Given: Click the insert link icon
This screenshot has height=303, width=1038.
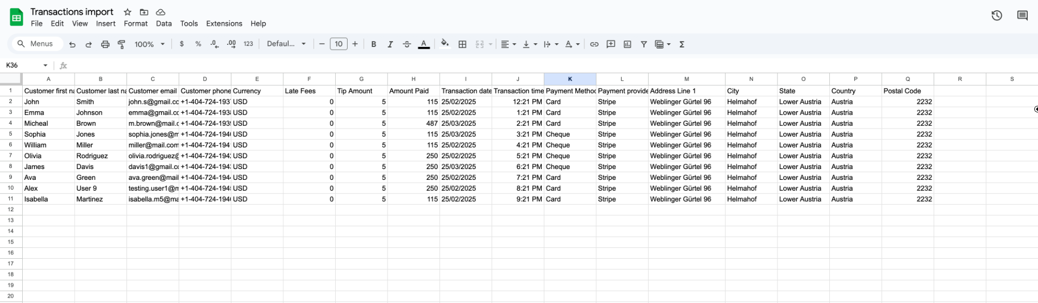Looking at the screenshot, I should point(594,44).
